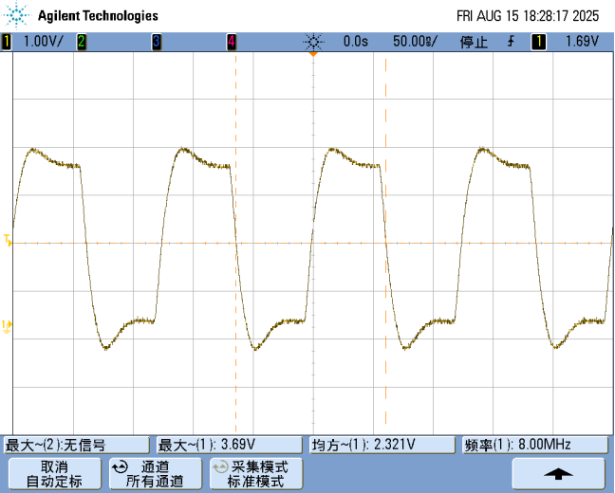Screen dimensions: 615x493
Task: Select the 均方~(1): 2.321V measurement
Action: (382, 445)
